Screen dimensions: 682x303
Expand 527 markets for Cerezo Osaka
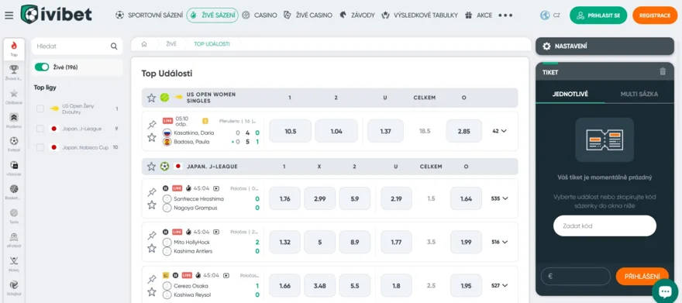[x=499, y=286]
